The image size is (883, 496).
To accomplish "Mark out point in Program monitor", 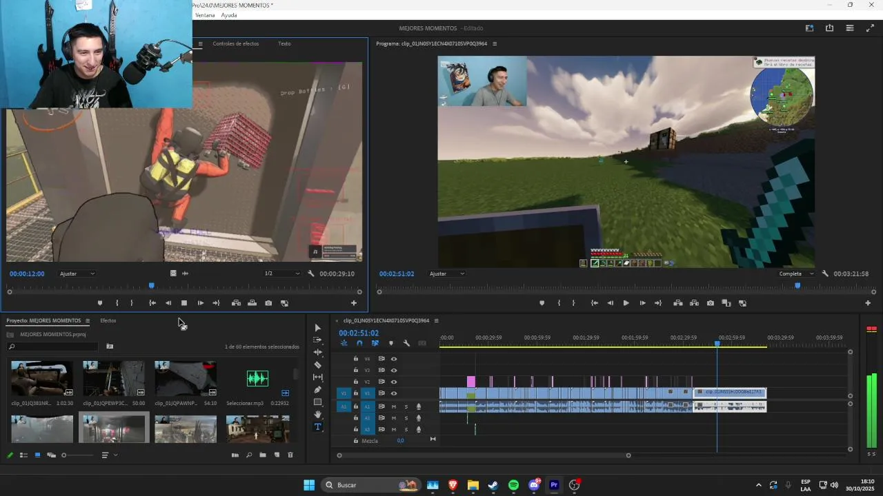I will point(573,303).
